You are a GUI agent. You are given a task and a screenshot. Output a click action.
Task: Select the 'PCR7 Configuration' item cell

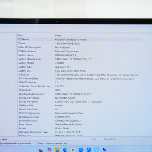point(29,113)
